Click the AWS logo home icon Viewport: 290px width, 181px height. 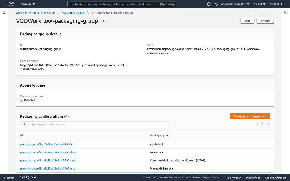point(11,4)
